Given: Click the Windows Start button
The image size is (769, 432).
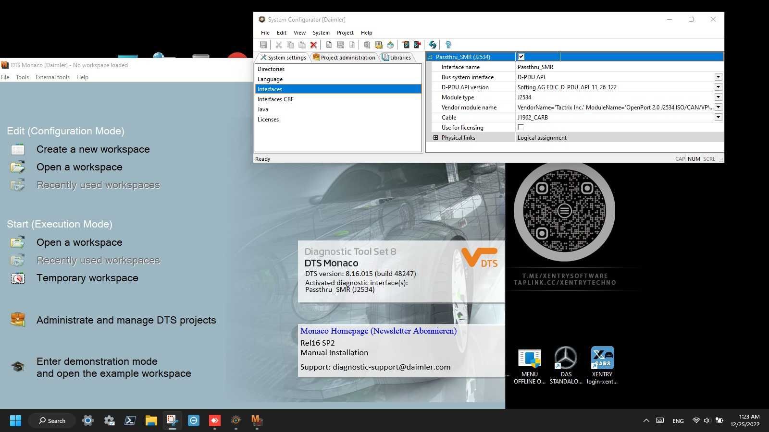Looking at the screenshot, I should pos(15,420).
